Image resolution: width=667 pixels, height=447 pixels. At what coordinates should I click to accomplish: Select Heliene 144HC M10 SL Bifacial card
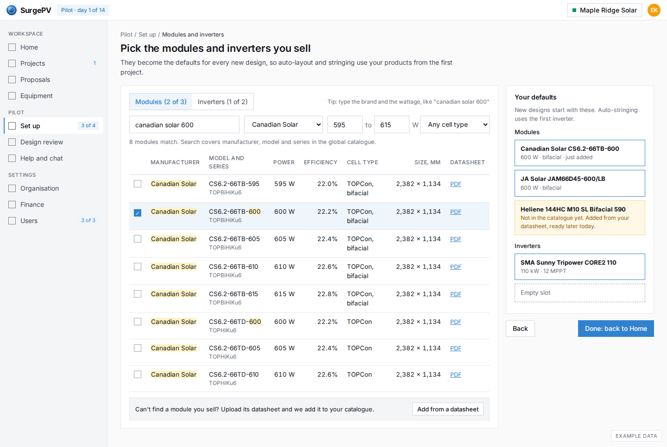point(580,217)
